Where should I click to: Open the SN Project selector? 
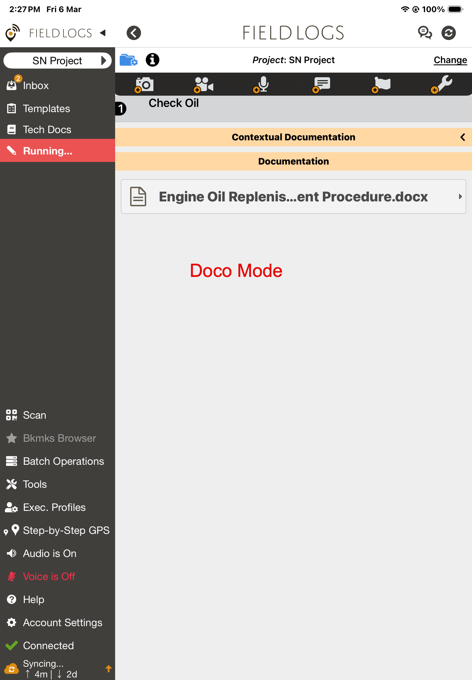tap(58, 61)
